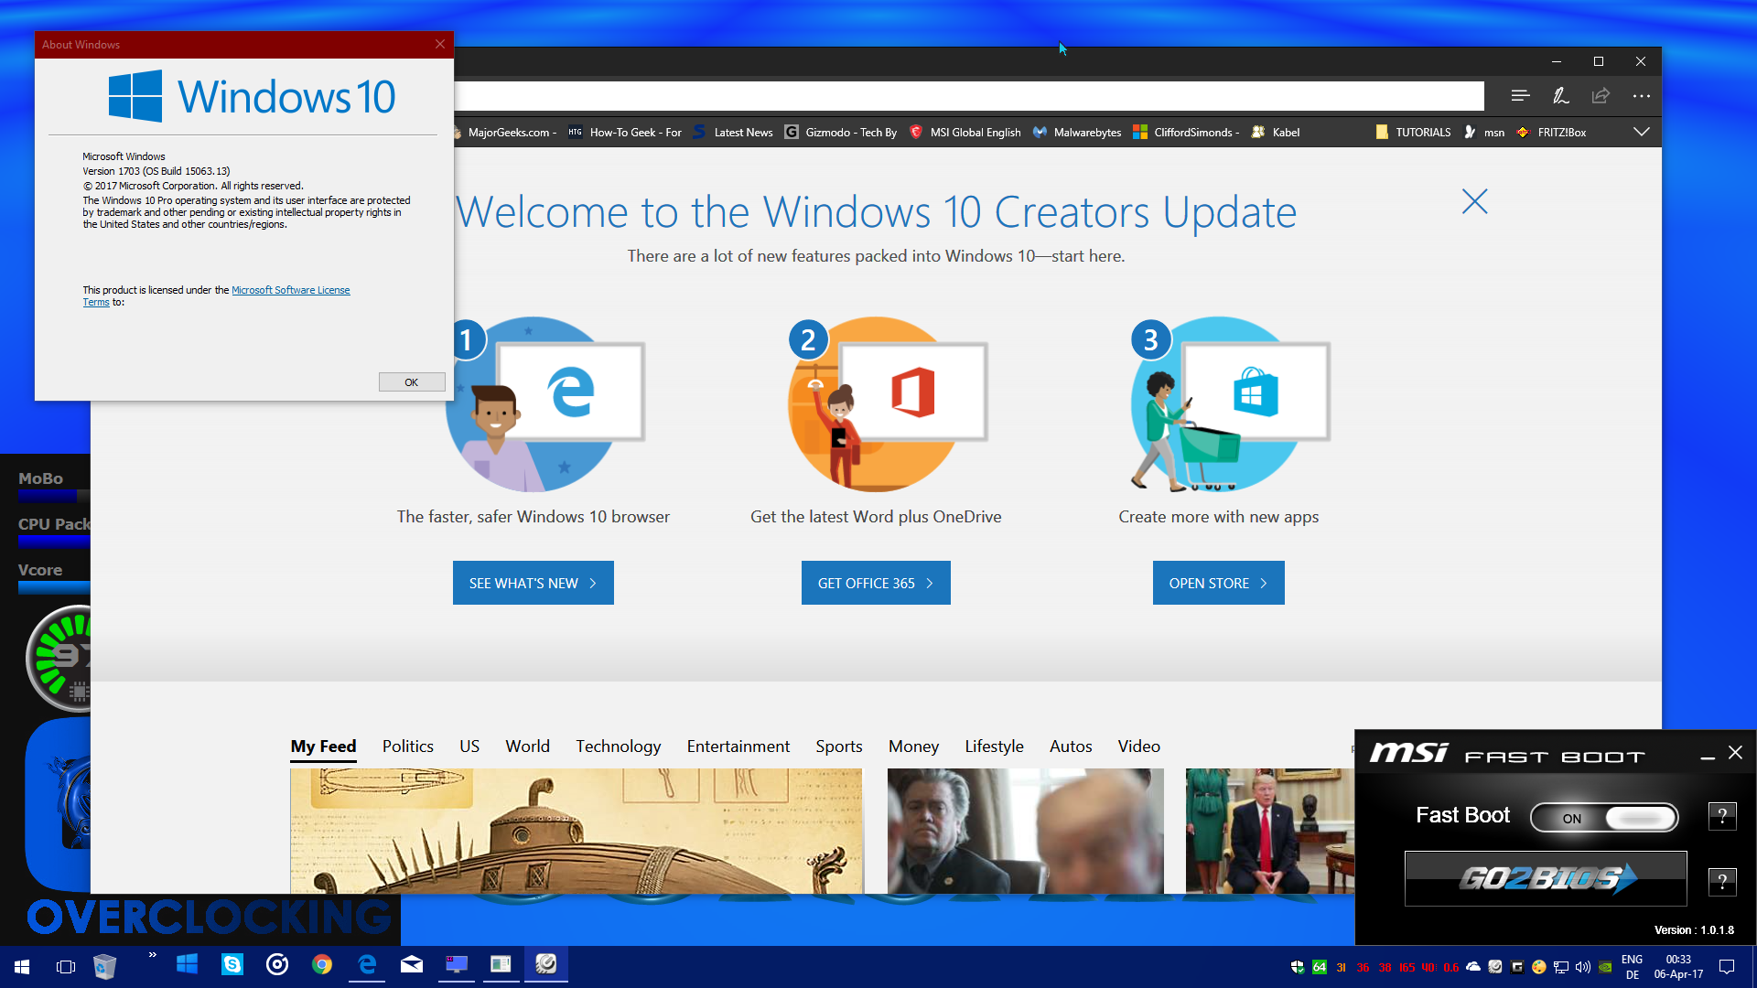This screenshot has width=1757, height=988.
Task: Select the Sports tab
Action: [839, 746]
